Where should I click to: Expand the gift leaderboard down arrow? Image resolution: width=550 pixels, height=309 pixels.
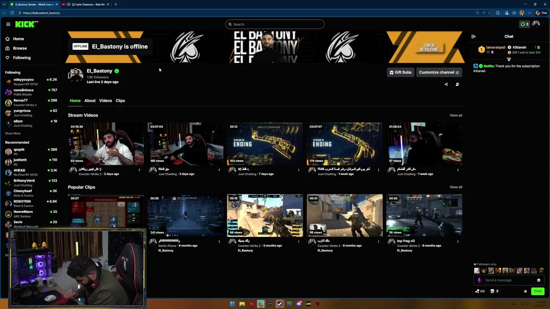(509, 59)
